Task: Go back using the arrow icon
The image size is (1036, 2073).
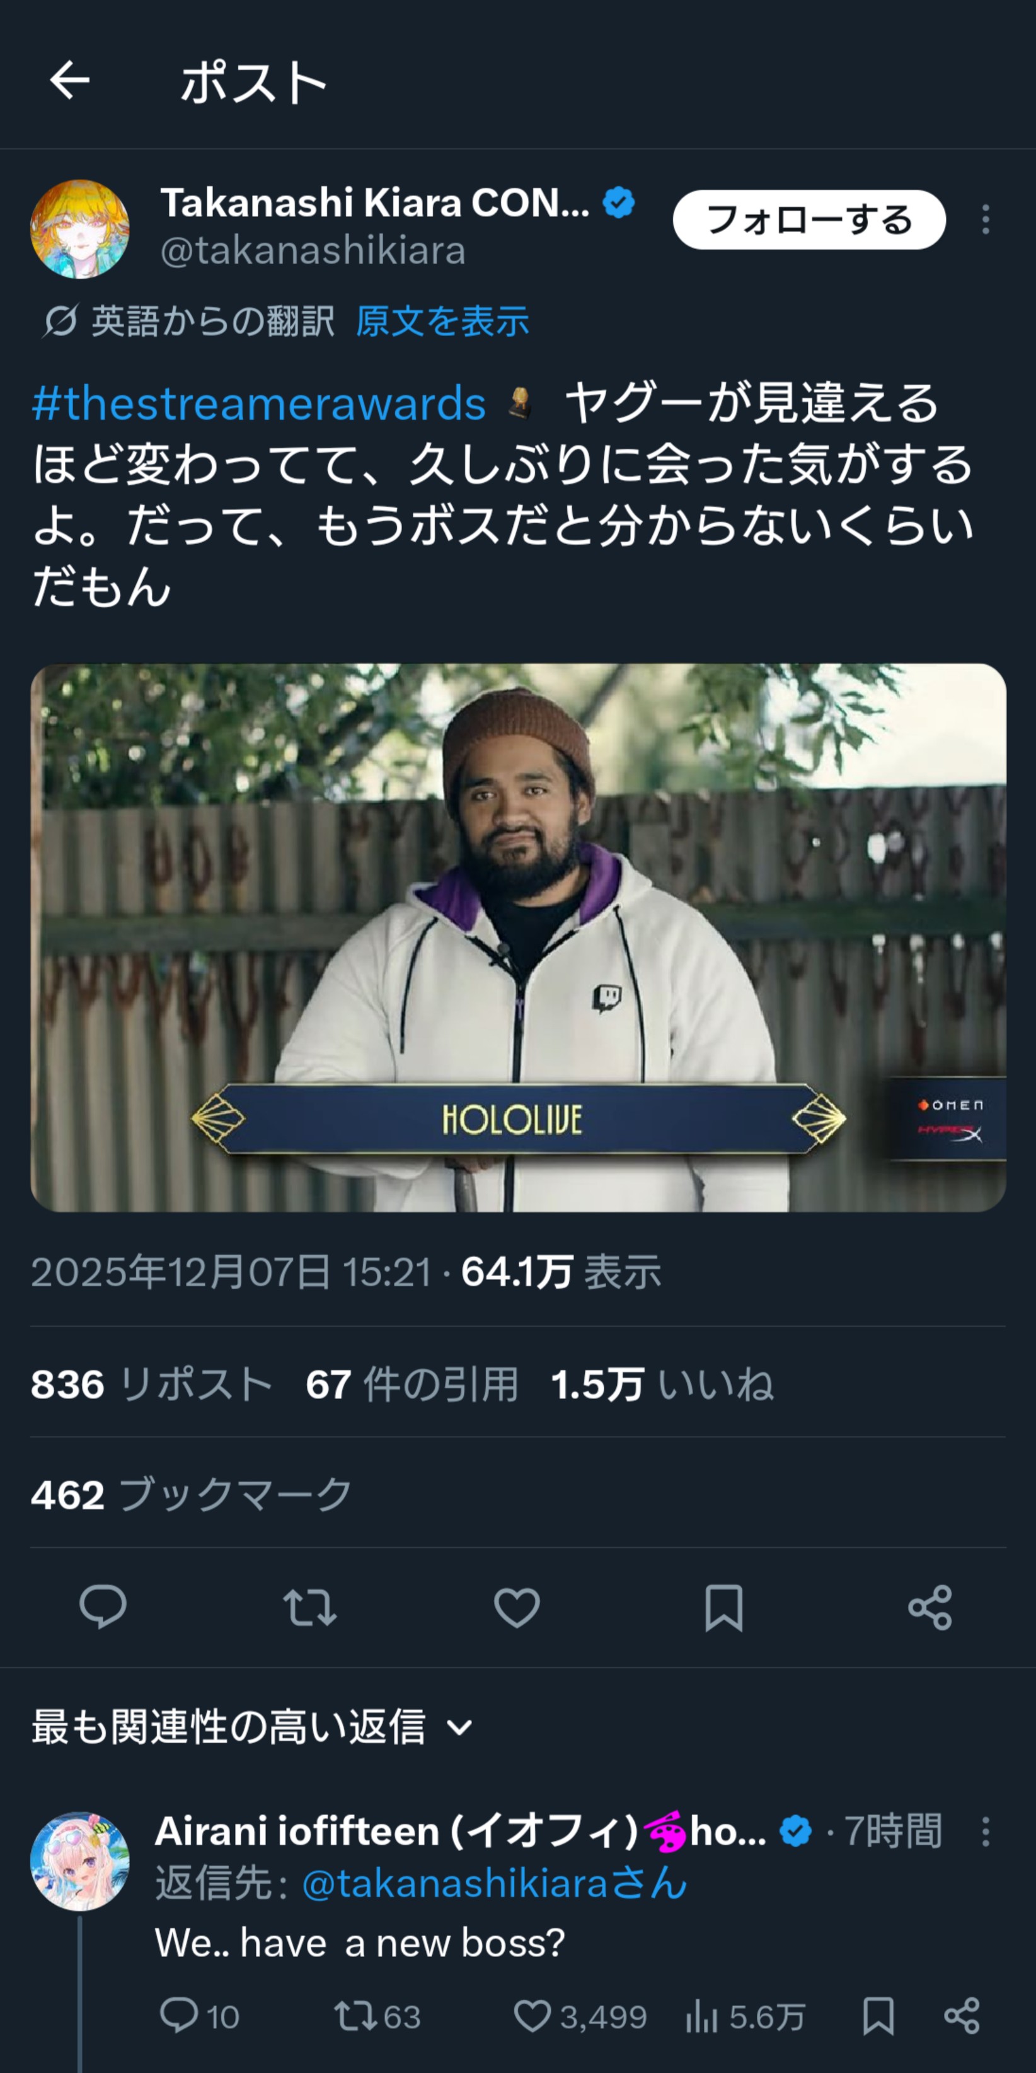Action: pos(69,81)
